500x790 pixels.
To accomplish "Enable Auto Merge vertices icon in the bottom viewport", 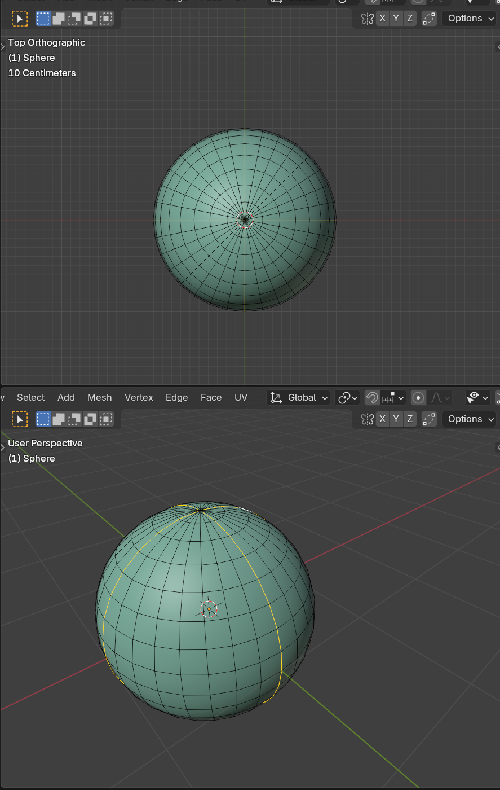I will 430,419.
